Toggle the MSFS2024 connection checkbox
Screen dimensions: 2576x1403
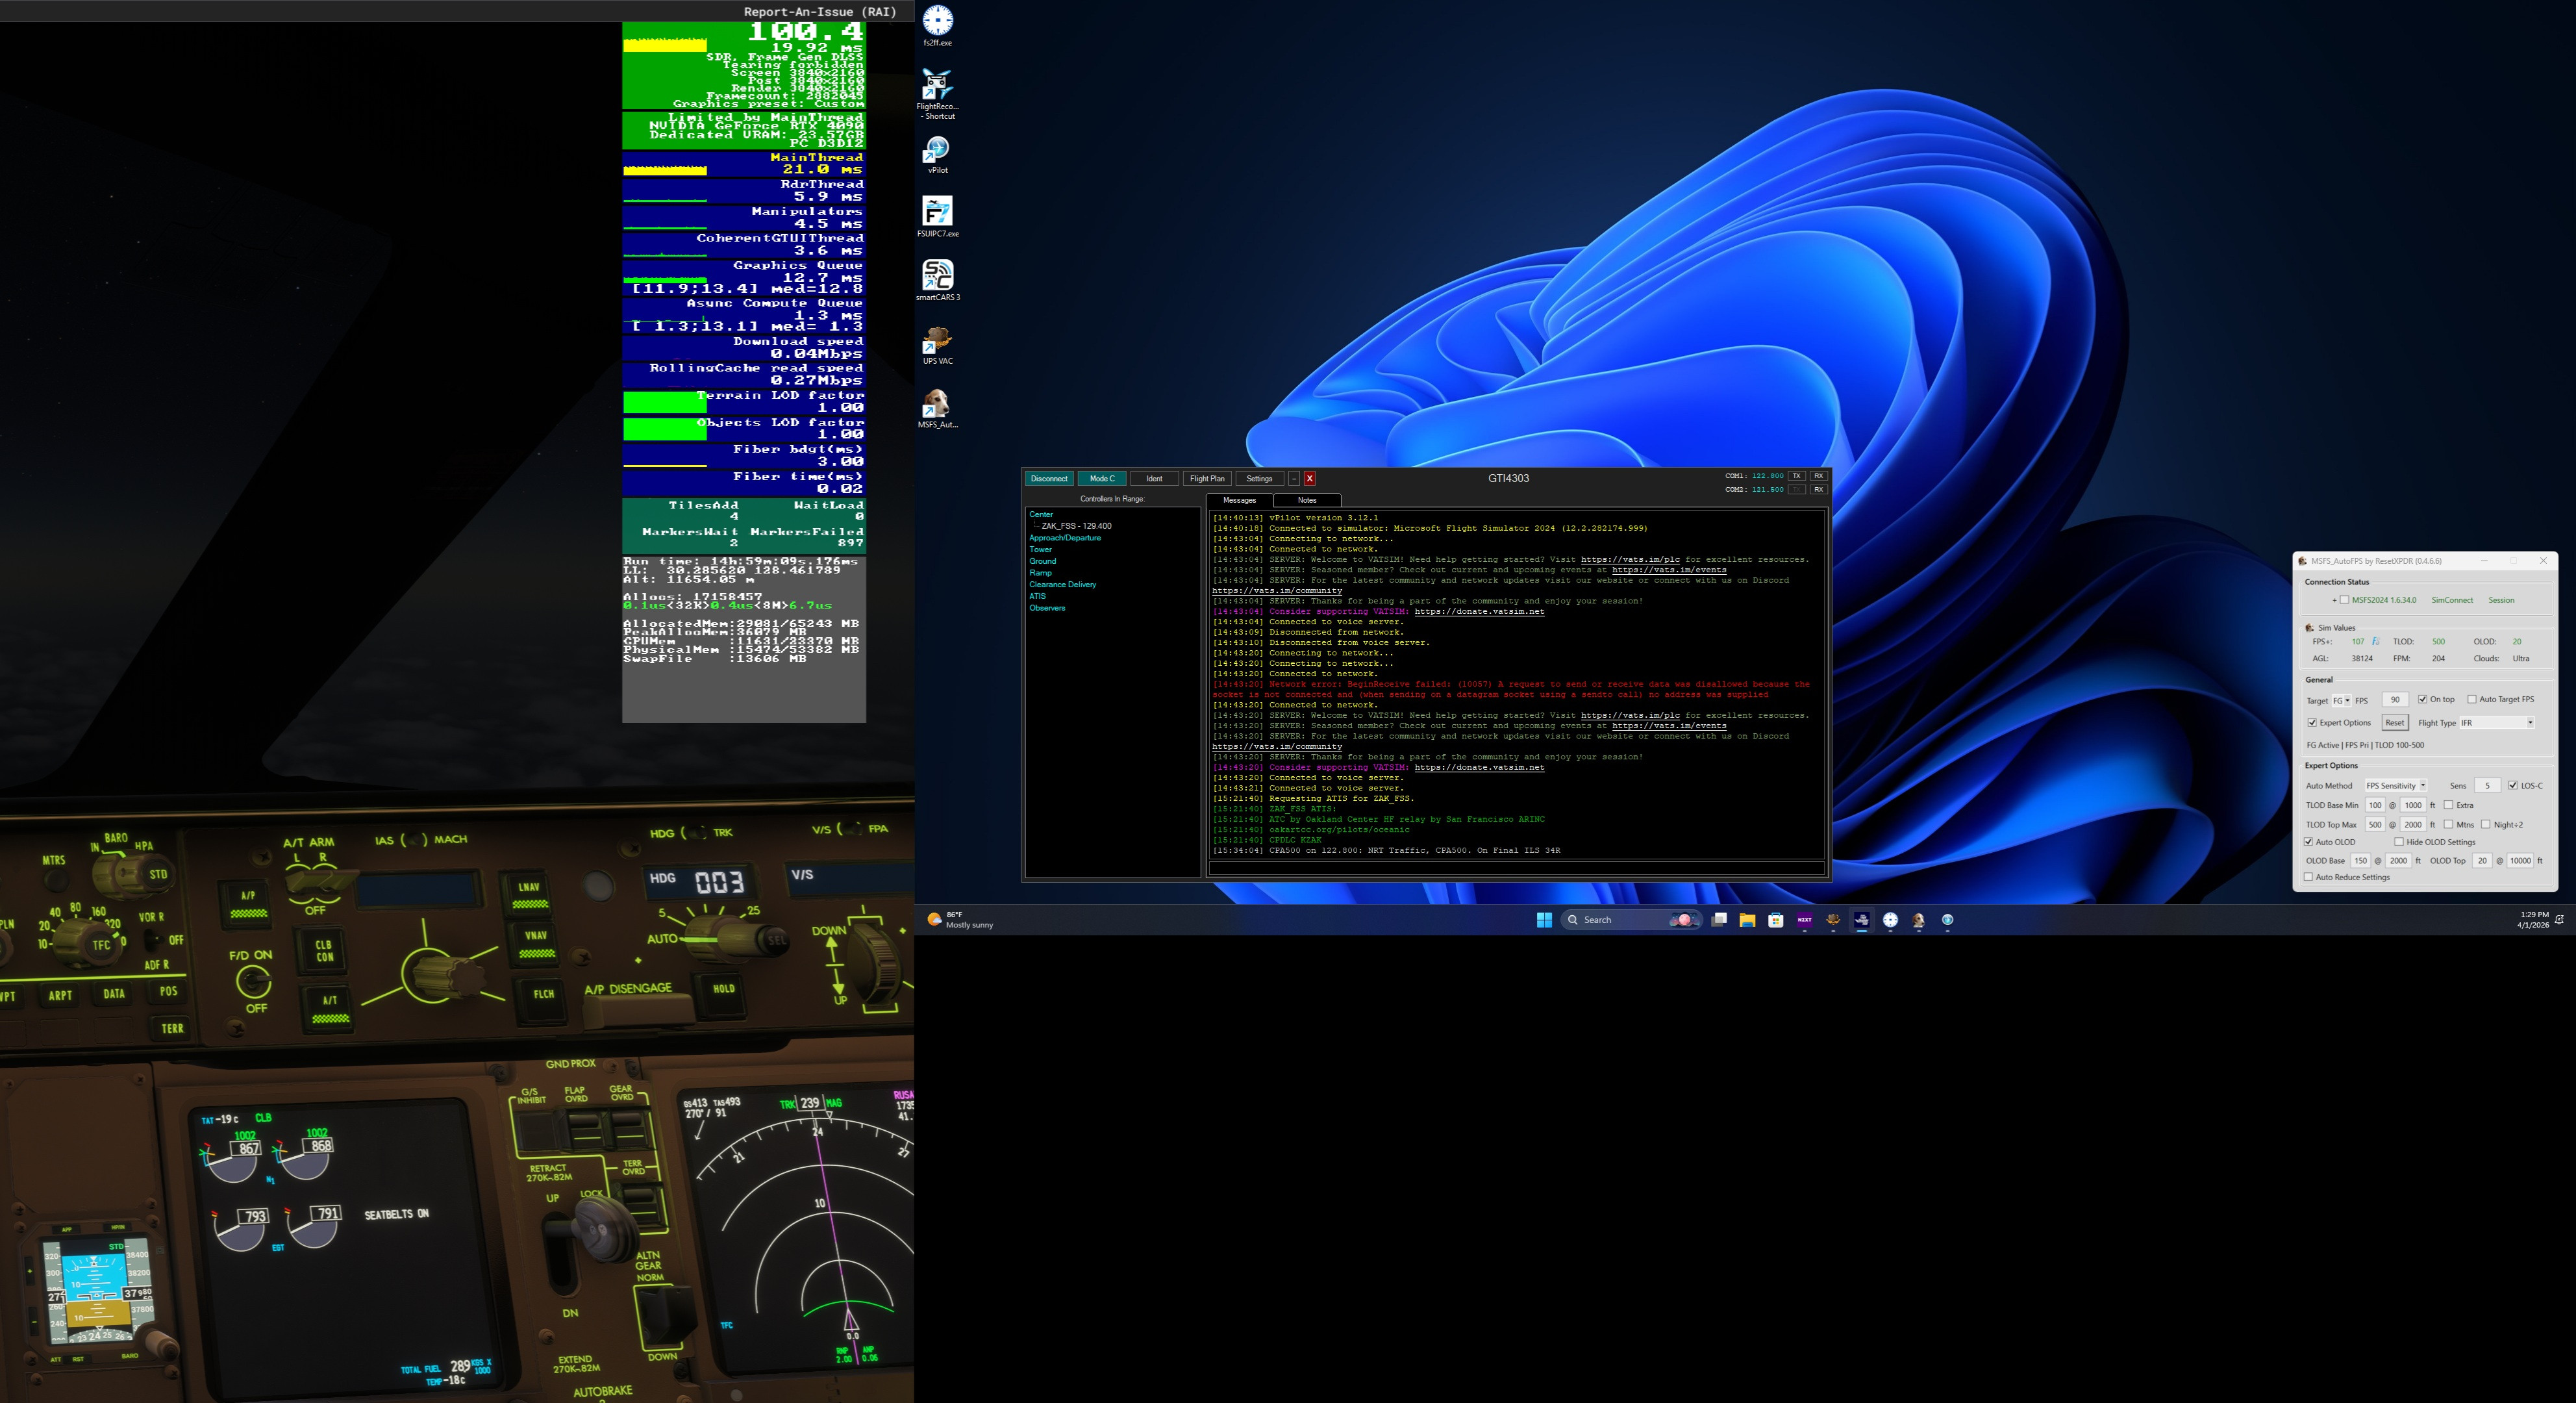coord(2344,600)
